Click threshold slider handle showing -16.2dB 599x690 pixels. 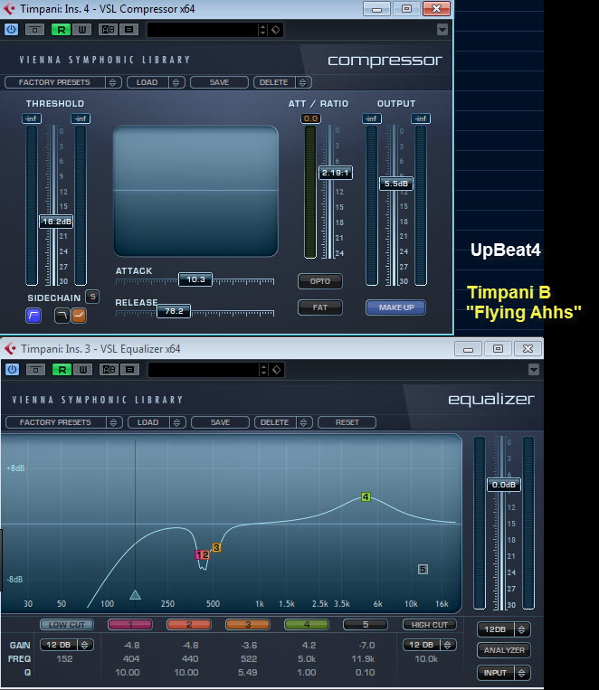[56, 222]
